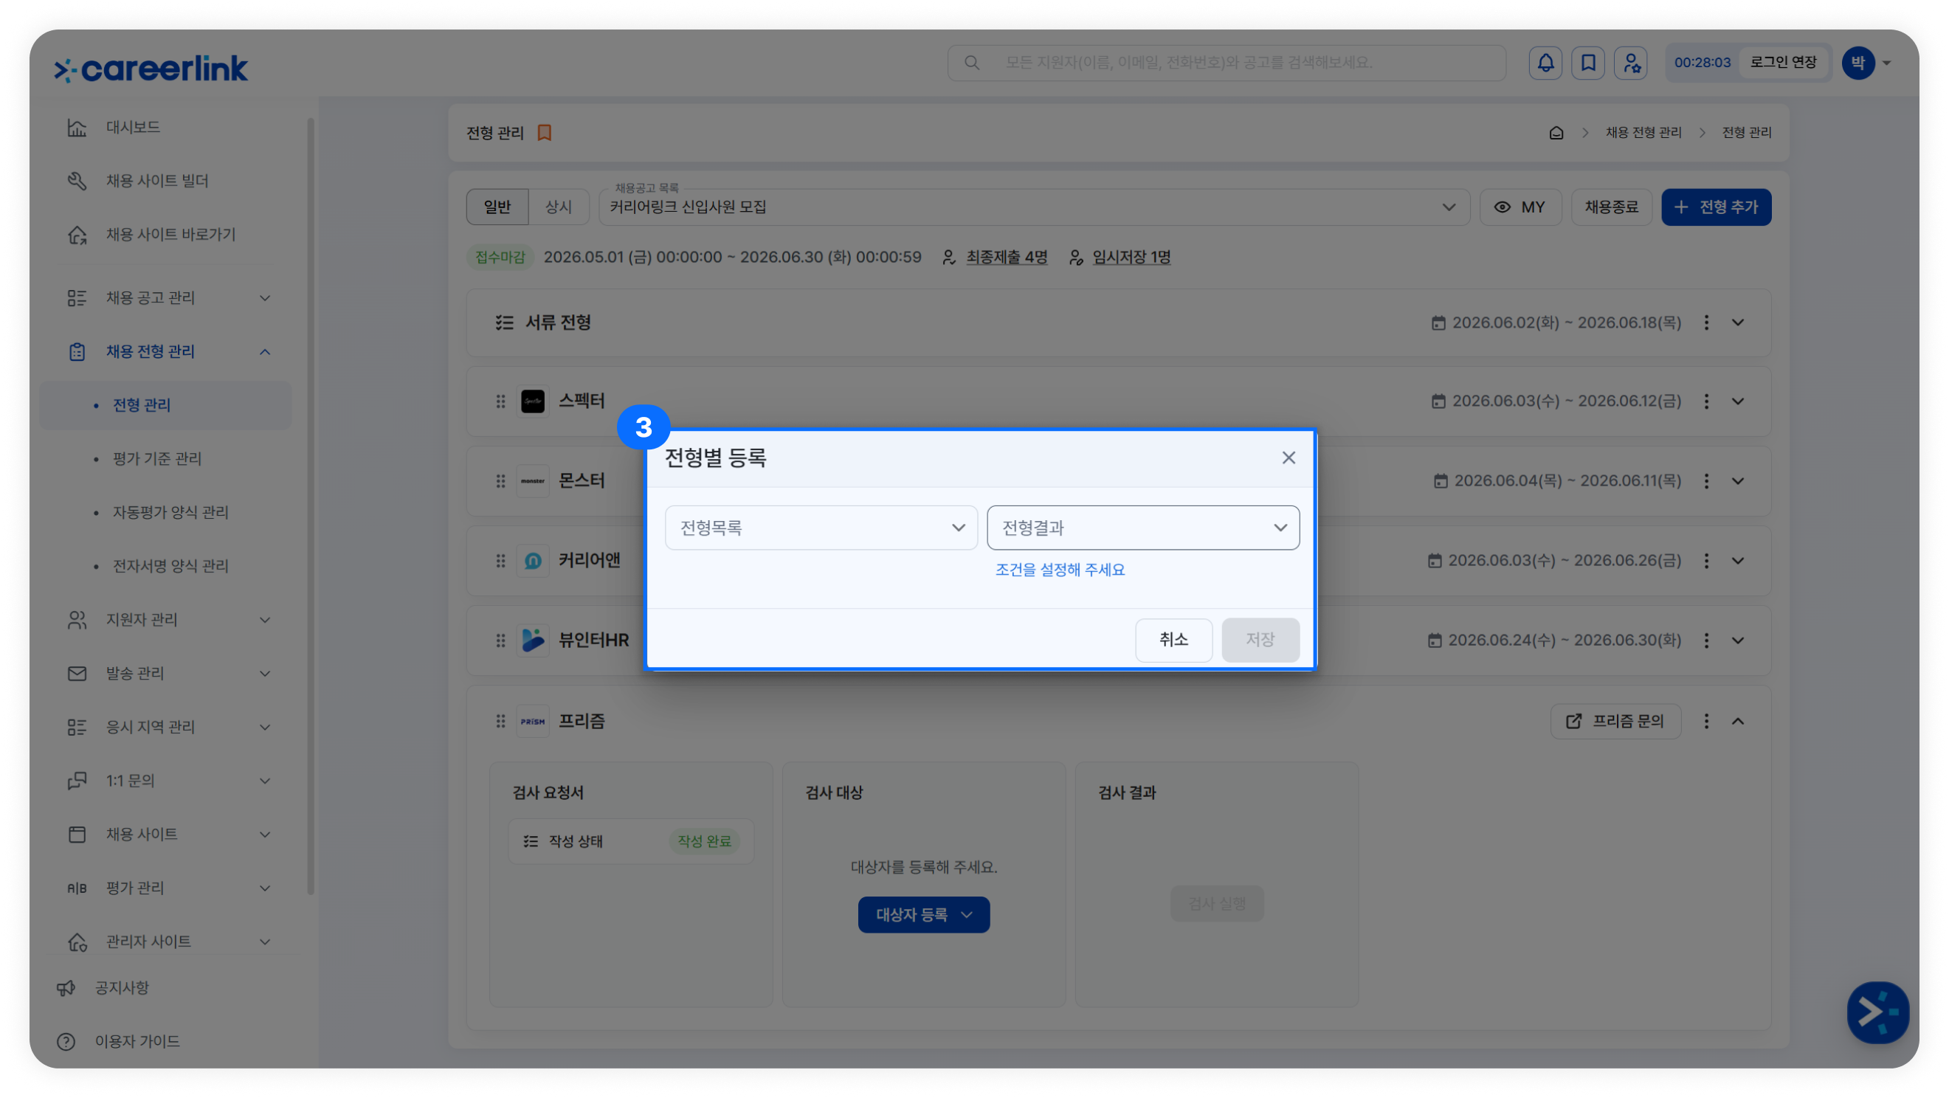Switch to 상시 recruitment type
Image resolution: width=1949 pixels, height=1098 pixels.
click(x=559, y=207)
